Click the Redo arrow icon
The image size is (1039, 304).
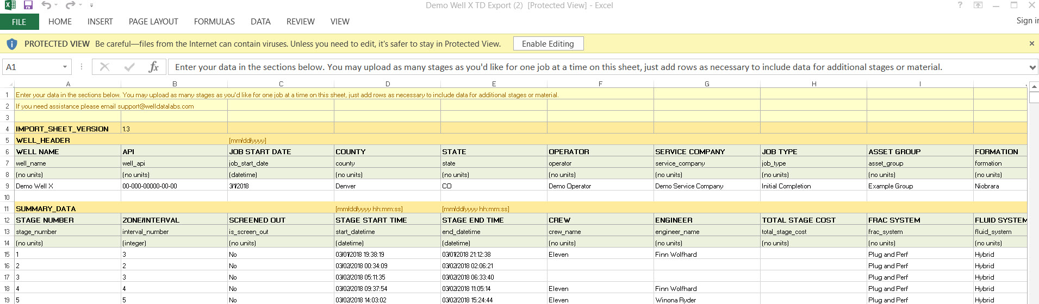(x=70, y=5)
